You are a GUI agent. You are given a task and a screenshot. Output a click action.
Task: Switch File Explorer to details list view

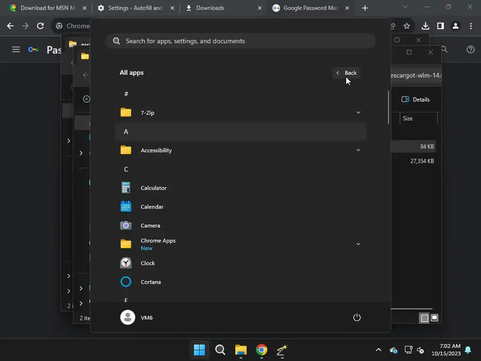424,318
